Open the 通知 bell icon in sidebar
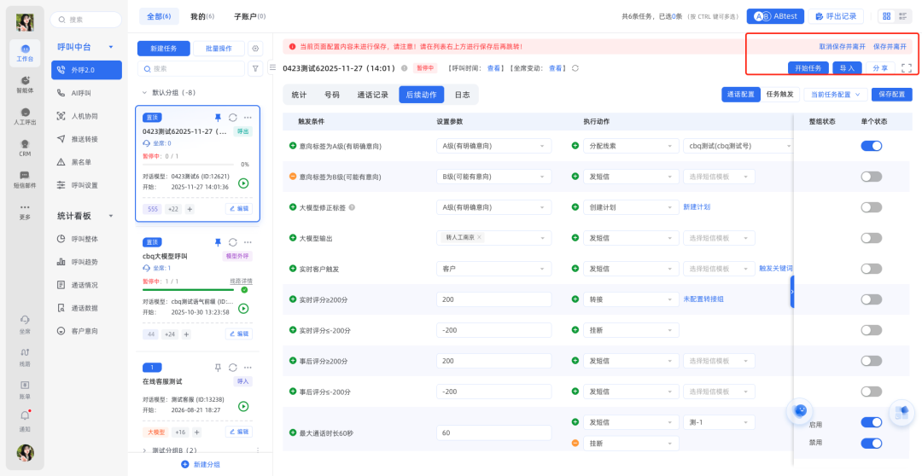922x476 pixels. [x=25, y=419]
